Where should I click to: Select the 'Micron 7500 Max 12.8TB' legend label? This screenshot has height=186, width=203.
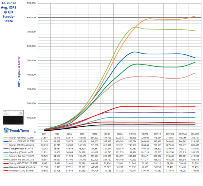[x=21, y=138]
